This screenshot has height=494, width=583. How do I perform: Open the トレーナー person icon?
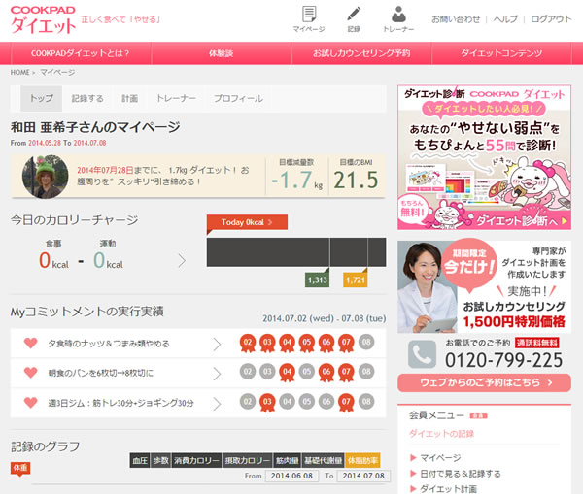(x=398, y=15)
